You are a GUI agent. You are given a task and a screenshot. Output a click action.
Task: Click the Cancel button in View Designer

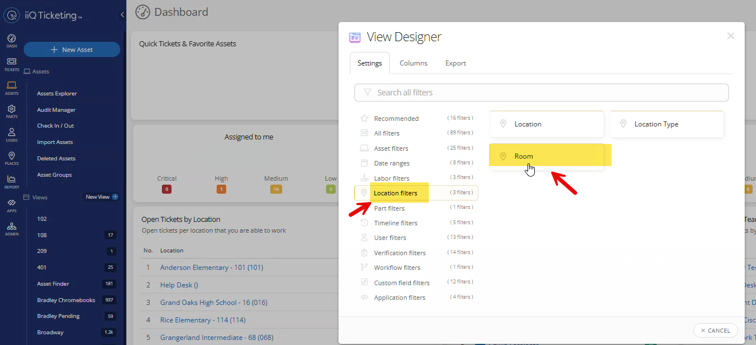coord(715,330)
